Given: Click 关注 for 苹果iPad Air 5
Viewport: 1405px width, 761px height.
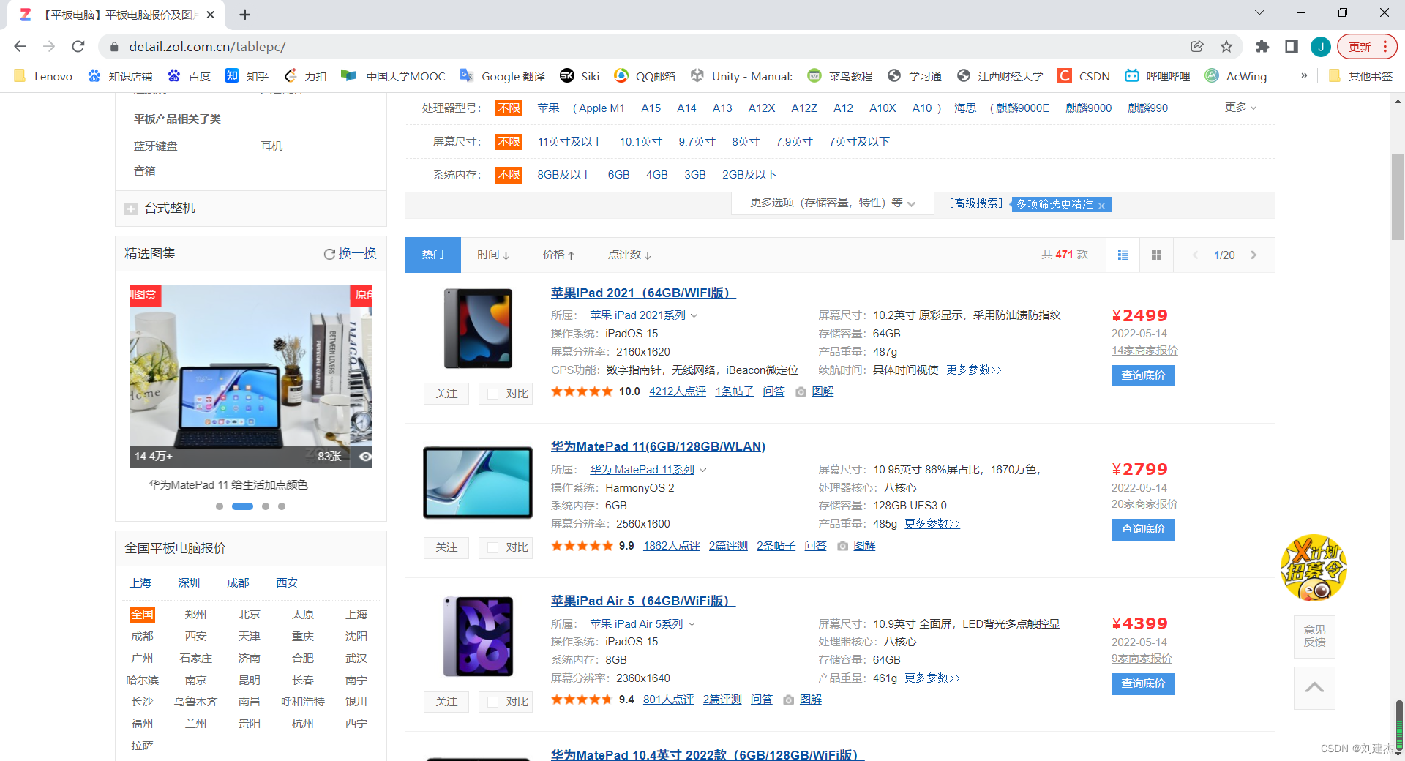Looking at the screenshot, I should 446,702.
